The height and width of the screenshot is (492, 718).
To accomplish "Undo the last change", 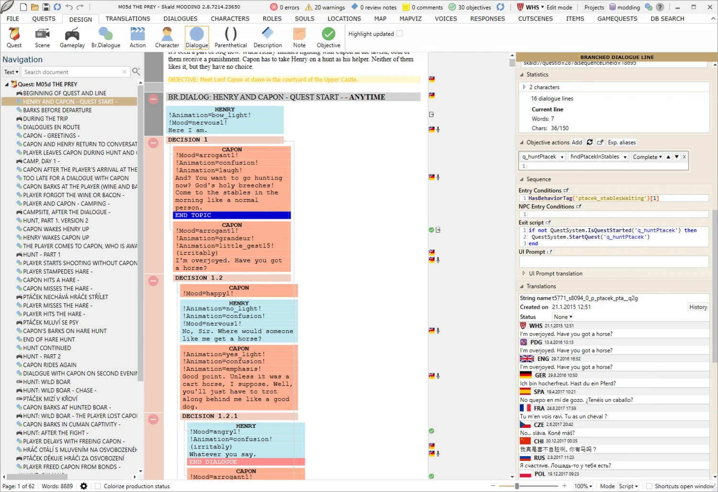I will (x=69, y=7).
